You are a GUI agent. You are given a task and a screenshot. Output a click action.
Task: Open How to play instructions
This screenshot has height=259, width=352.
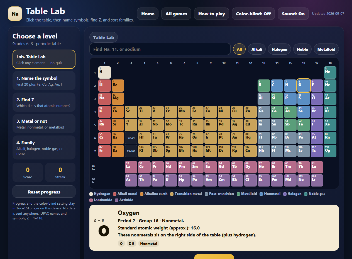pyautogui.click(x=212, y=14)
